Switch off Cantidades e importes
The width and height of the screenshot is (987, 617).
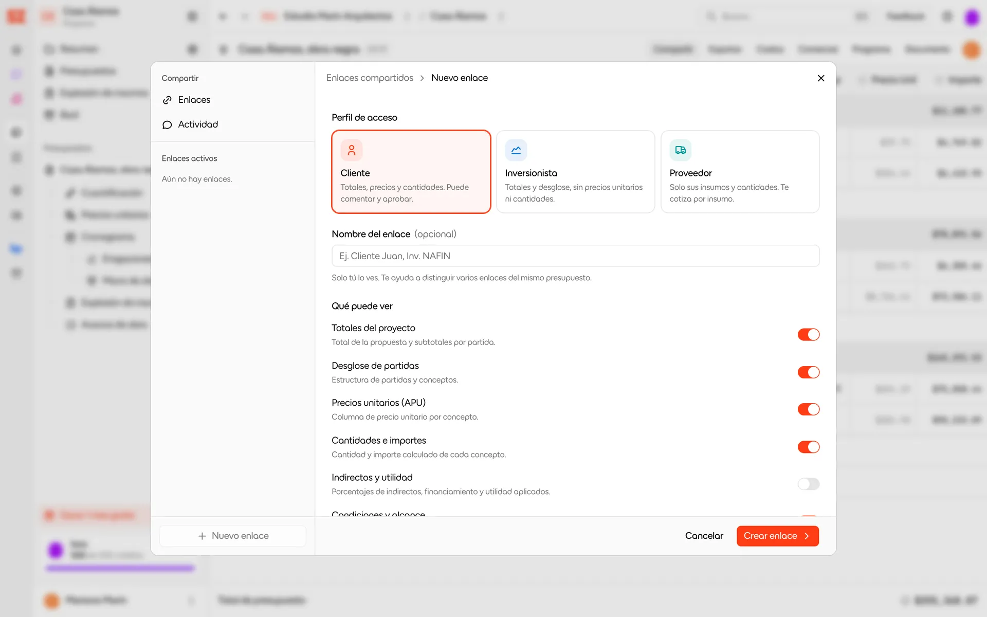click(809, 447)
